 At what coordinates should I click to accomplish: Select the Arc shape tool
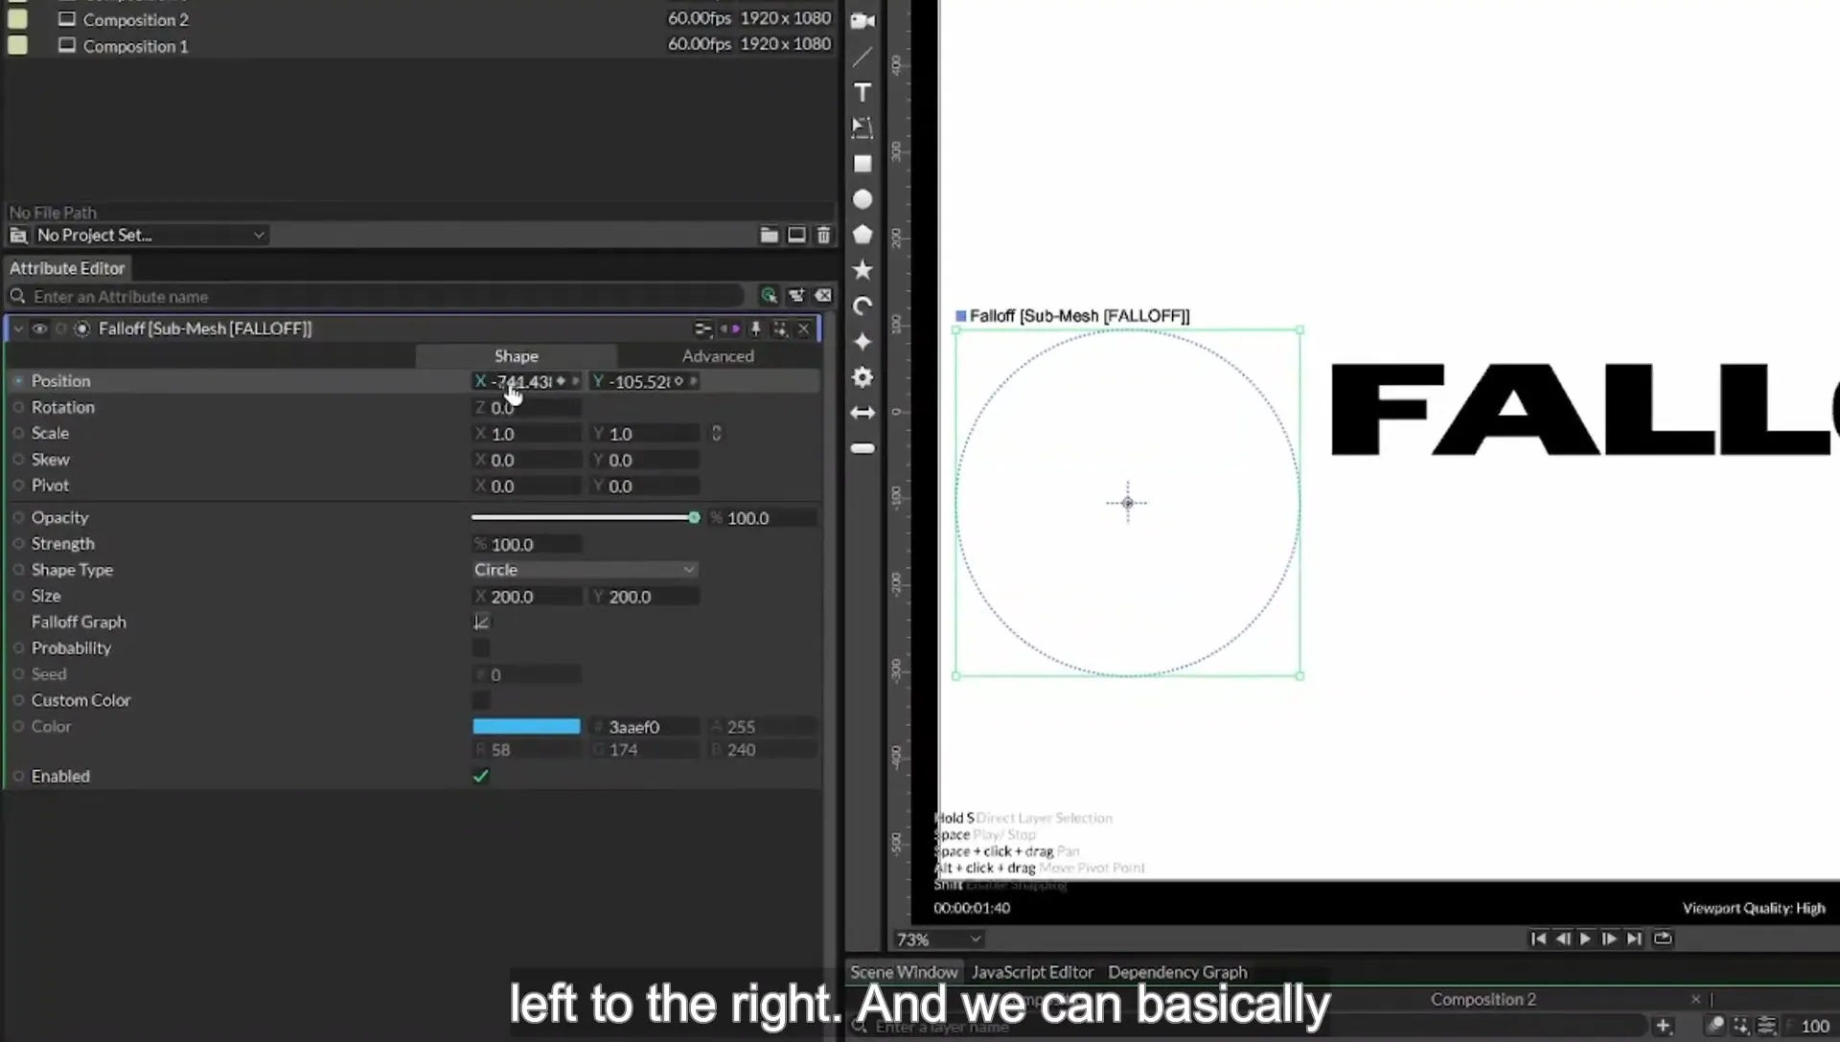coord(862,306)
